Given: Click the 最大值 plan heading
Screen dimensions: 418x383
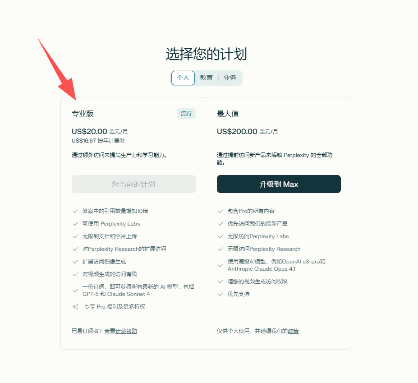Looking at the screenshot, I should pos(228,114).
